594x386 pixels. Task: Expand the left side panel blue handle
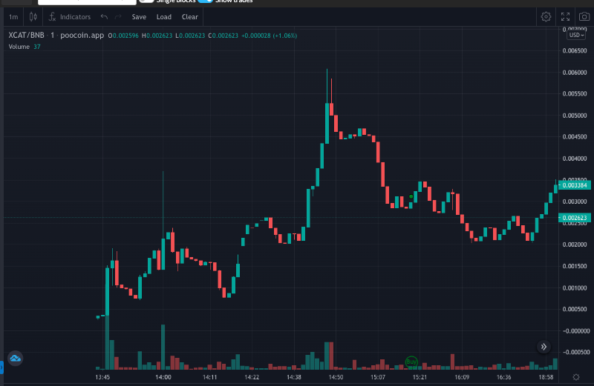[x=1, y=367]
